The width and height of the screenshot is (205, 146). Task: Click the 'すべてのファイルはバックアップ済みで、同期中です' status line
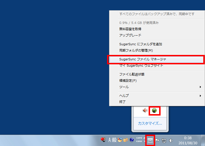coord(157,14)
